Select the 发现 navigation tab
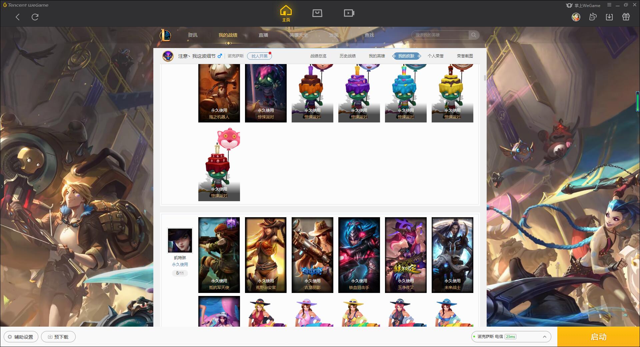Screen dimensions: 640x347 (334, 35)
